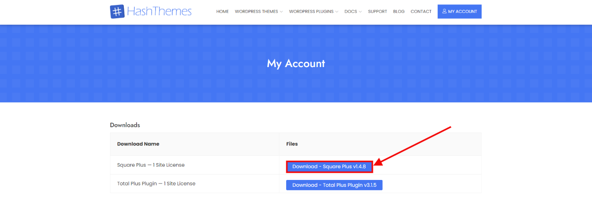This screenshot has width=592, height=210.
Task: Expand the WordPress Themes dropdown chevron
Action: pyautogui.click(x=281, y=12)
